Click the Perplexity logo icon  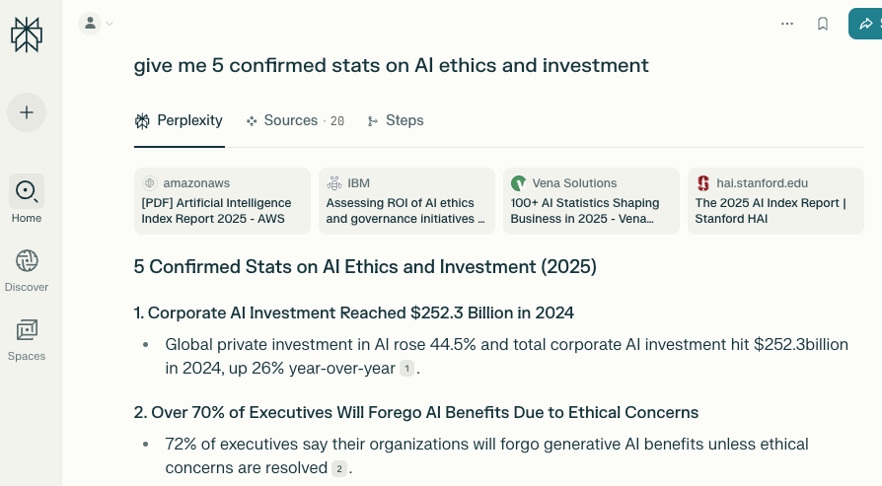pyautogui.click(x=27, y=34)
